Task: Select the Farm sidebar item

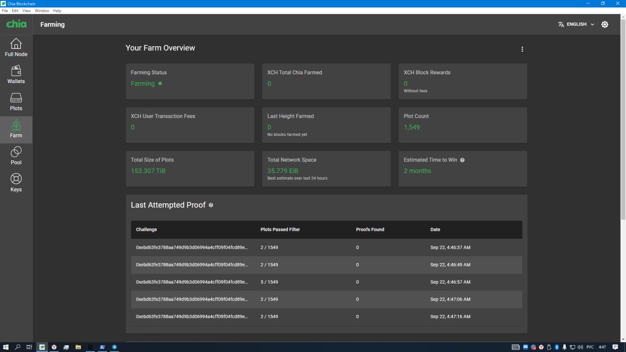Action: point(16,129)
